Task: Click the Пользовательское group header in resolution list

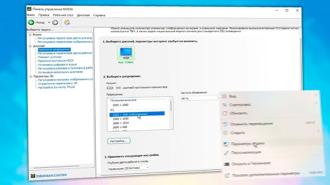Action: pos(123,100)
